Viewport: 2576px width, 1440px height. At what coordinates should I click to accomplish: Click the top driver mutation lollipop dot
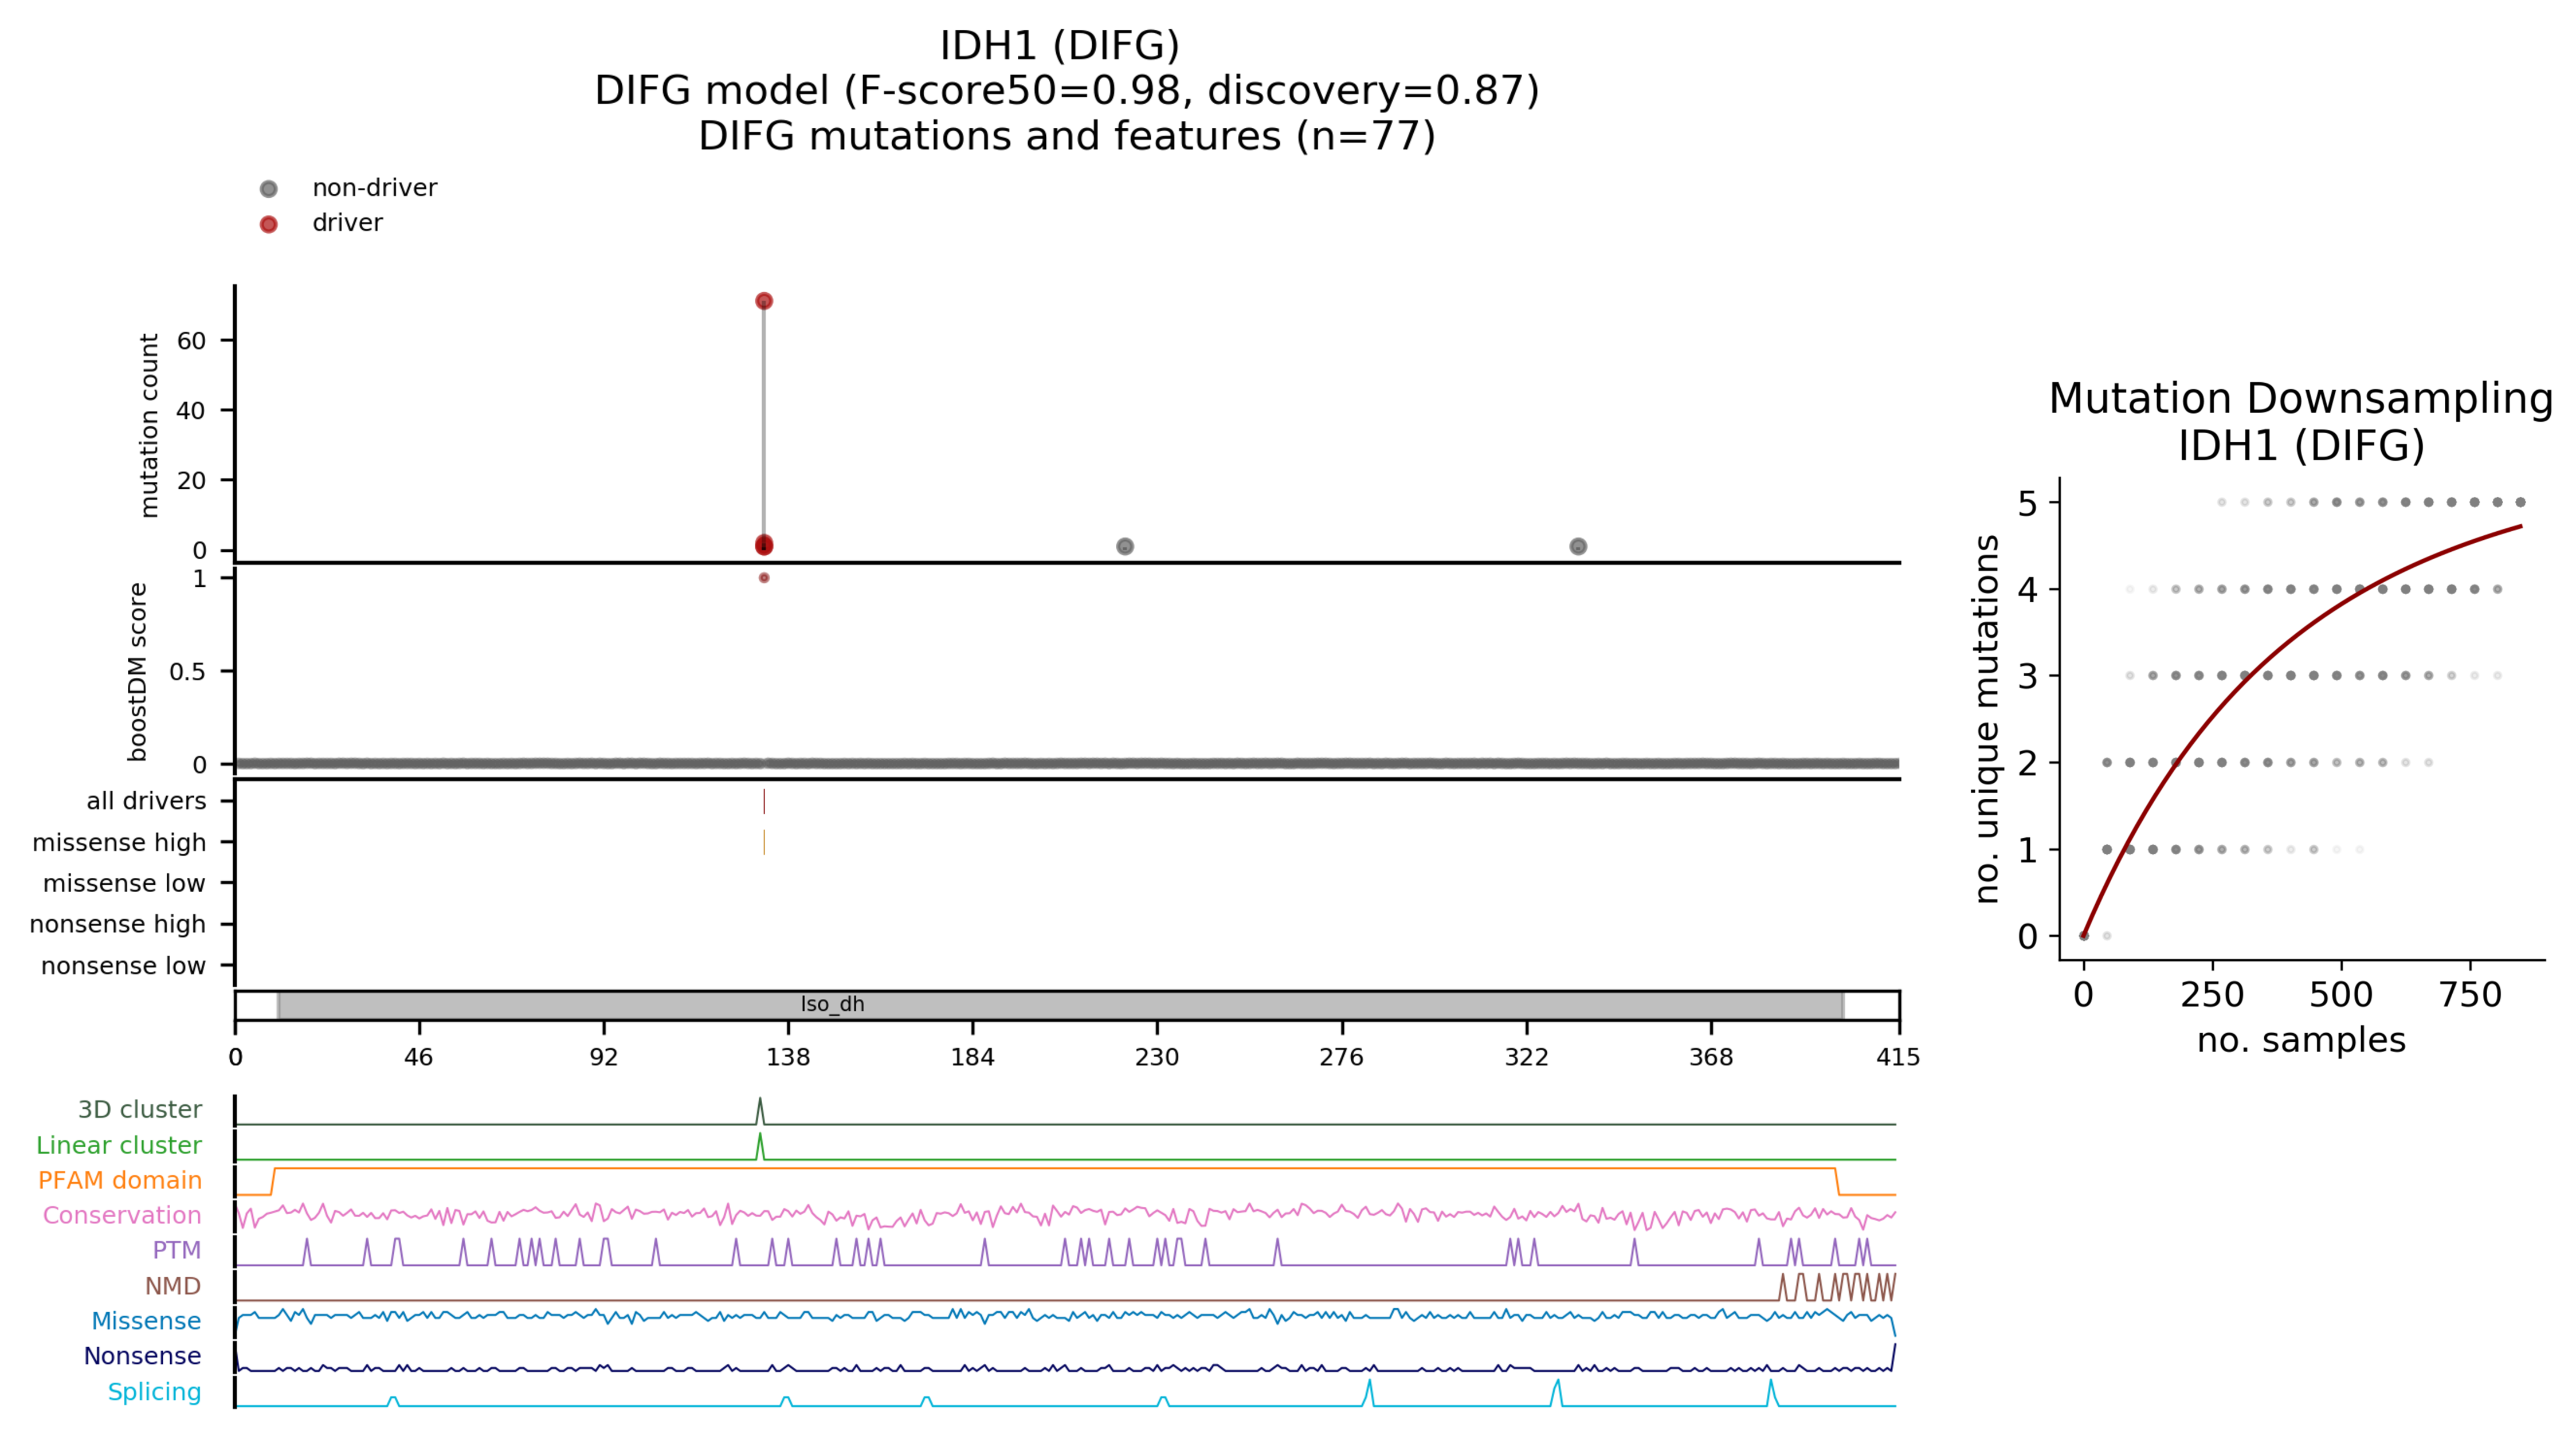point(764,301)
